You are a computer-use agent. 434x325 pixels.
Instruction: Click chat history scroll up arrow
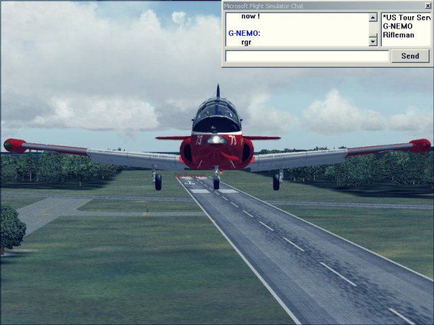373,18
